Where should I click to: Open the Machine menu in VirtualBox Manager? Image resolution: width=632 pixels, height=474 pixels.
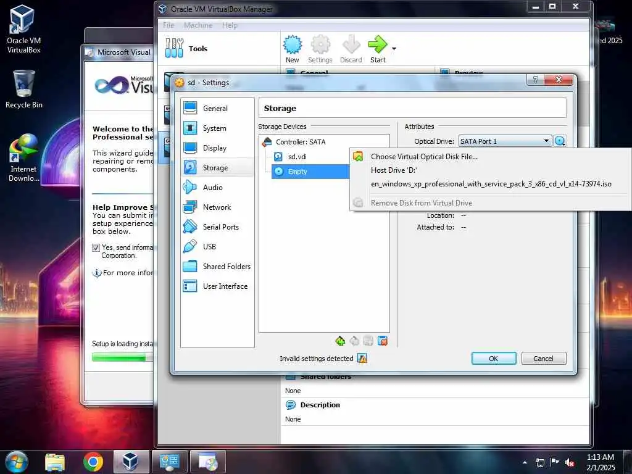pyautogui.click(x=198, y=25)
